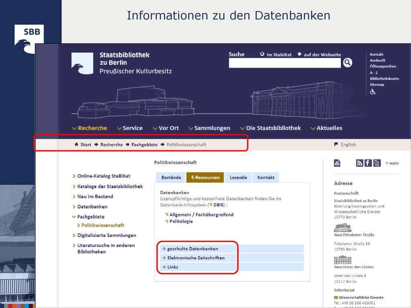Open Bibliothekskonto link
The image size is (411, 308).
[384, 79]
